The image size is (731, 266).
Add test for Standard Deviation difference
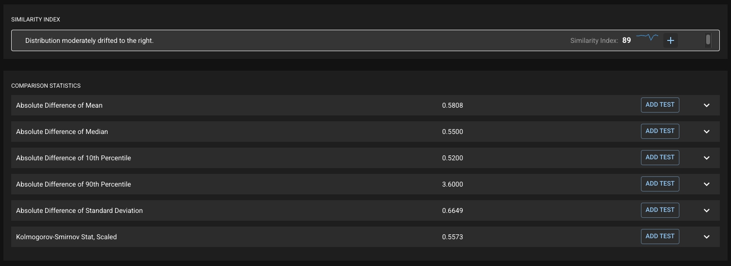coord(659,210)
